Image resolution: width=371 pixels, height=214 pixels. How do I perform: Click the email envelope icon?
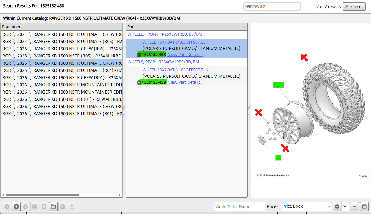[35, 206]
